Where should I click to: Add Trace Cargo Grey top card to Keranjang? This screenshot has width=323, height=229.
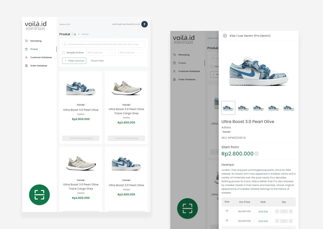coord(126,138)
